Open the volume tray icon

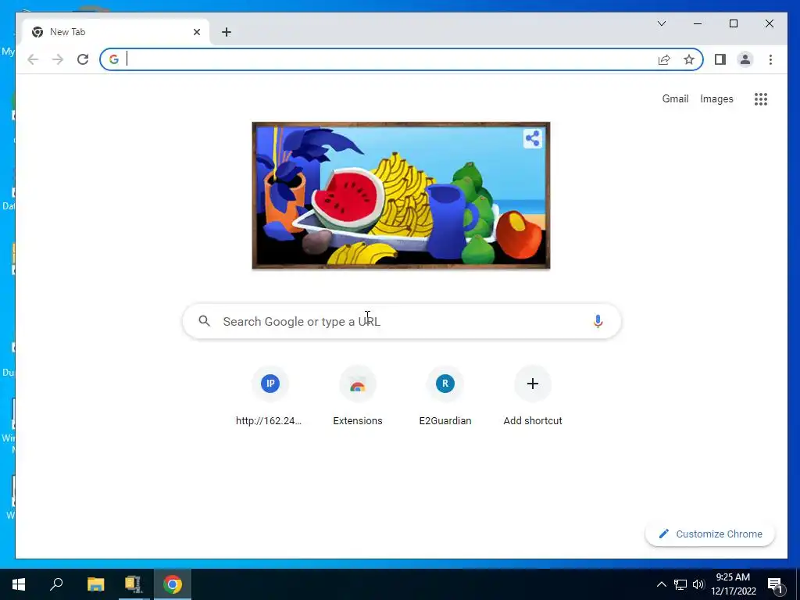pos(698,584)
